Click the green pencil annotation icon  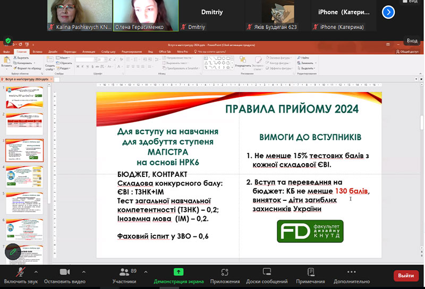[13, 252]
